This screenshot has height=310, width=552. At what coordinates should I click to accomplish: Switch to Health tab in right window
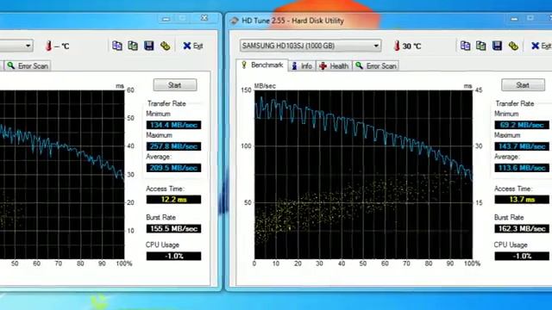tap(334, 65)
